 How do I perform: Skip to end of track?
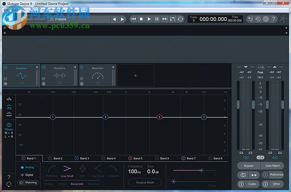click(x=165, y=19)
